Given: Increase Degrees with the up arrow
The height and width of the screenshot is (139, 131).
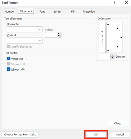Looking at the screenshot, I should pyautogui.click(x=112, y=55).
